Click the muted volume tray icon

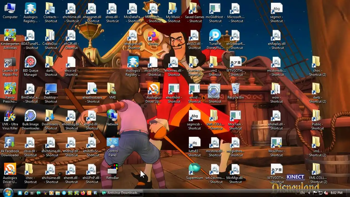coord(325,193)
